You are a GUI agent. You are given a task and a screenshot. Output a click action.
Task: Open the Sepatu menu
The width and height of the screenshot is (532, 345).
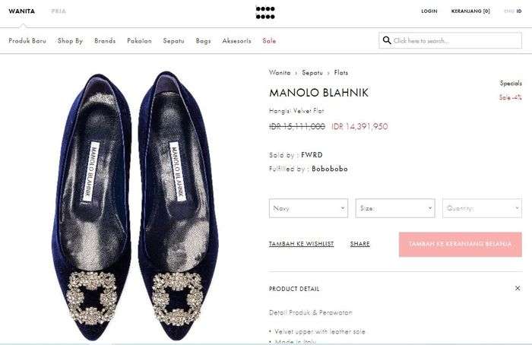(x=173, y=40)
